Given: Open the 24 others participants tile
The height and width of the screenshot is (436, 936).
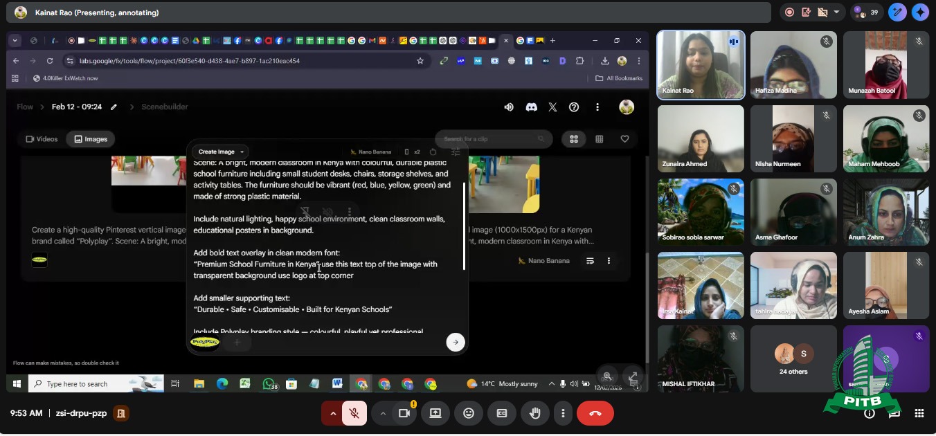Looking at the screenshot, I should pos(793,358).
